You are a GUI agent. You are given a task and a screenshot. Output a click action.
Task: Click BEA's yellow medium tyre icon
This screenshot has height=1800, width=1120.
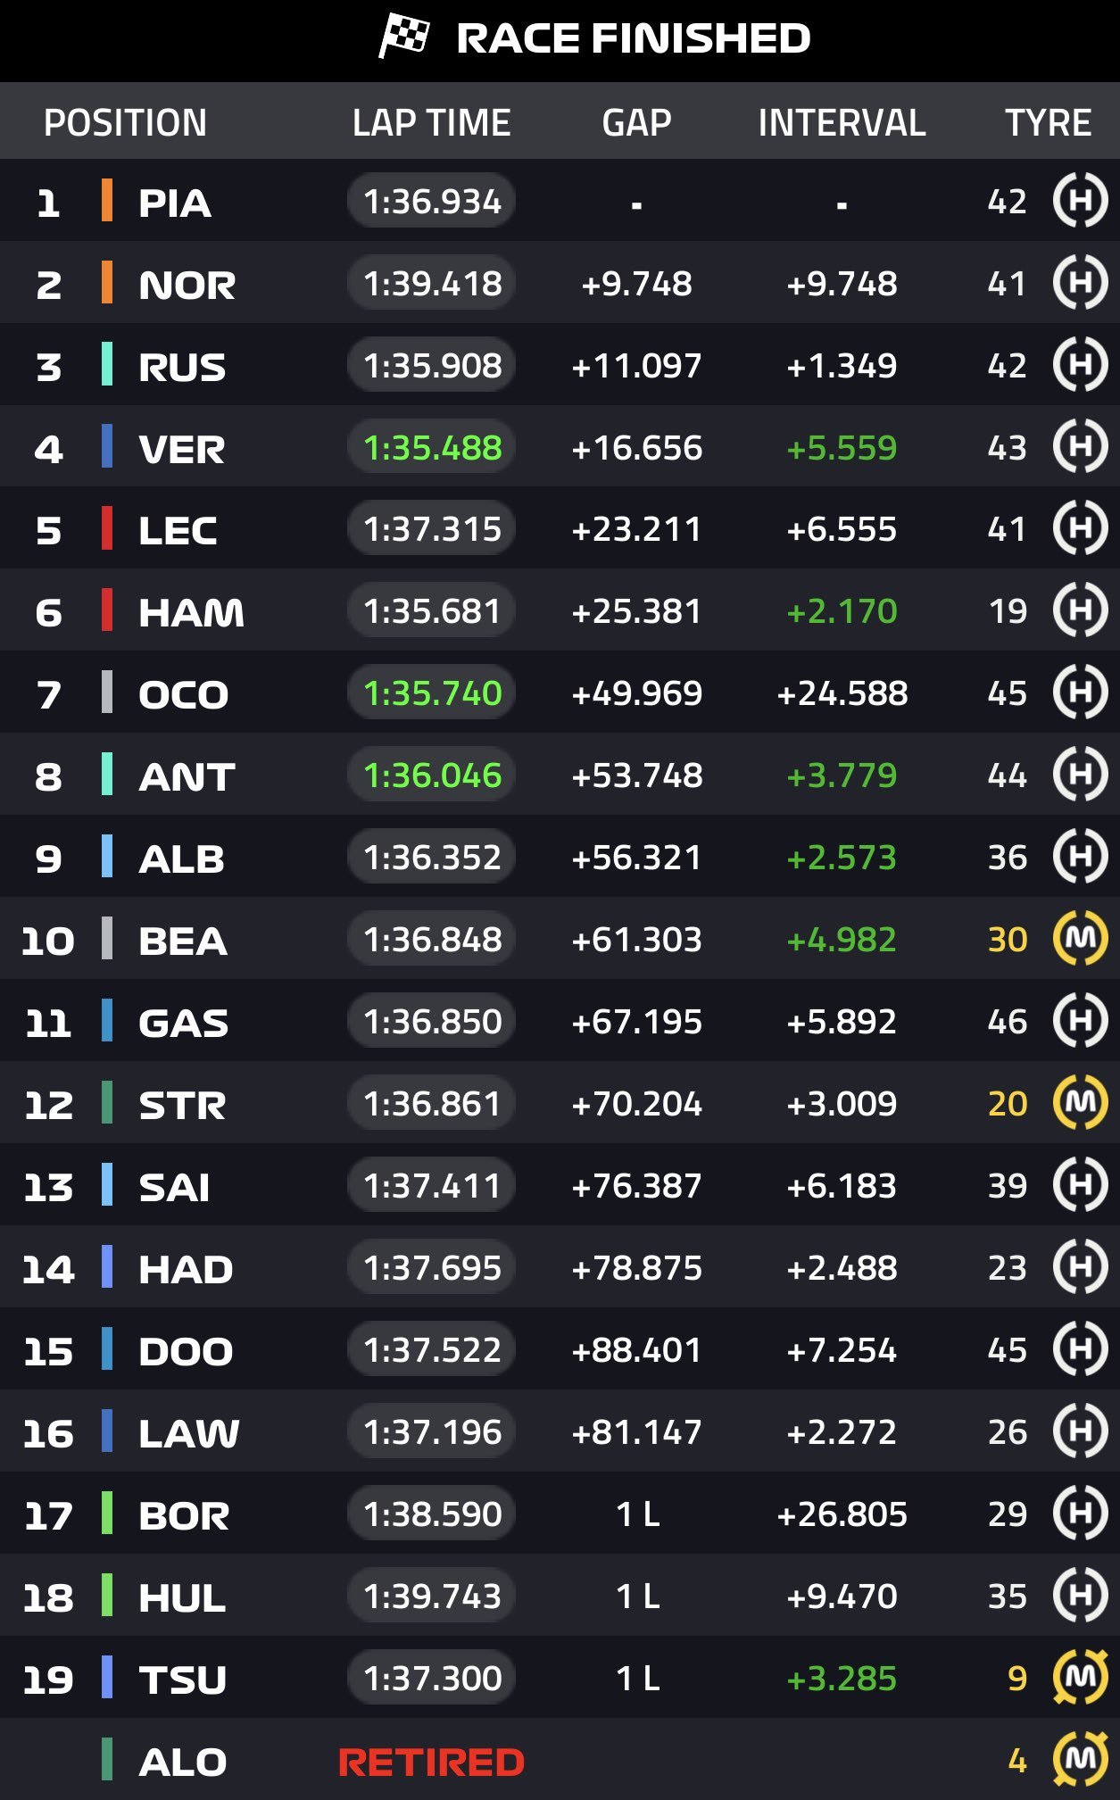[x=1080, y=939]
